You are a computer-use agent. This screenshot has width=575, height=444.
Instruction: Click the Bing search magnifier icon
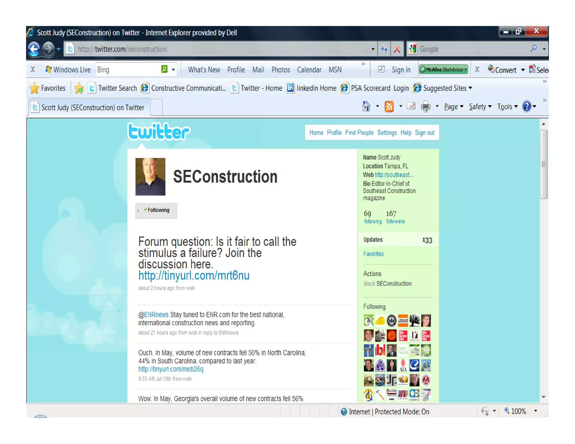[164, 69]
